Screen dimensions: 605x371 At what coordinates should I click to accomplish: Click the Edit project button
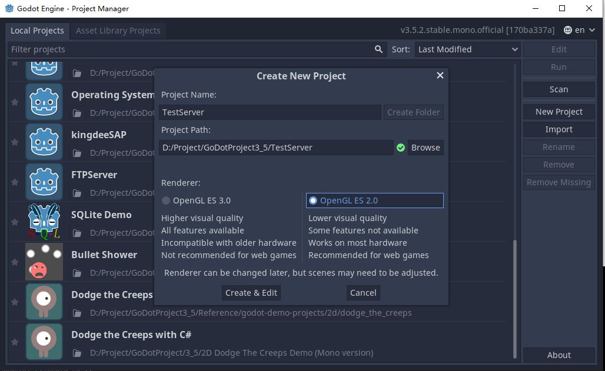(x=559, y=49)
